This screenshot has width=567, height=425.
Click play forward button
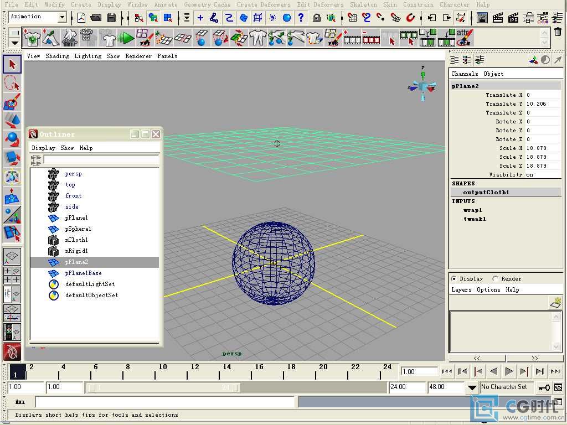[x=509, y=371]
